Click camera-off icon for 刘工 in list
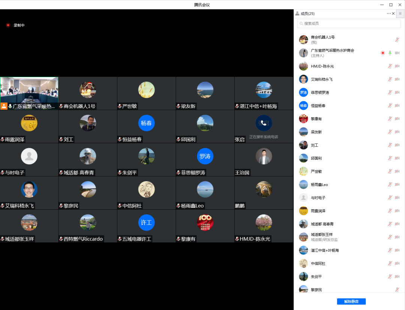 397,145
